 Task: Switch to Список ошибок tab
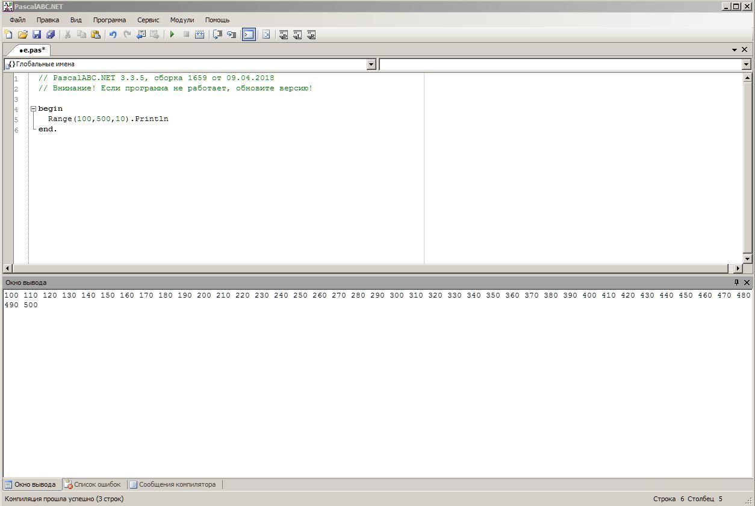(93, 484)
